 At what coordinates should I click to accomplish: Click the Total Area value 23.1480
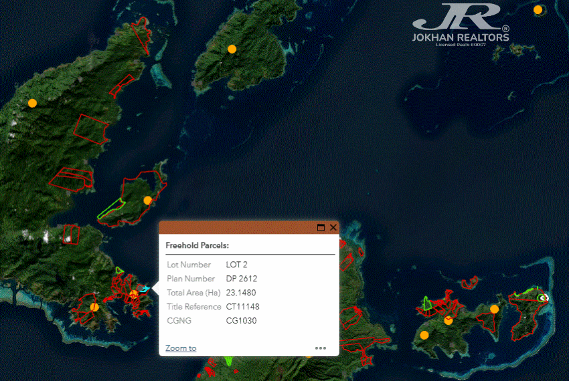point(241,293)
